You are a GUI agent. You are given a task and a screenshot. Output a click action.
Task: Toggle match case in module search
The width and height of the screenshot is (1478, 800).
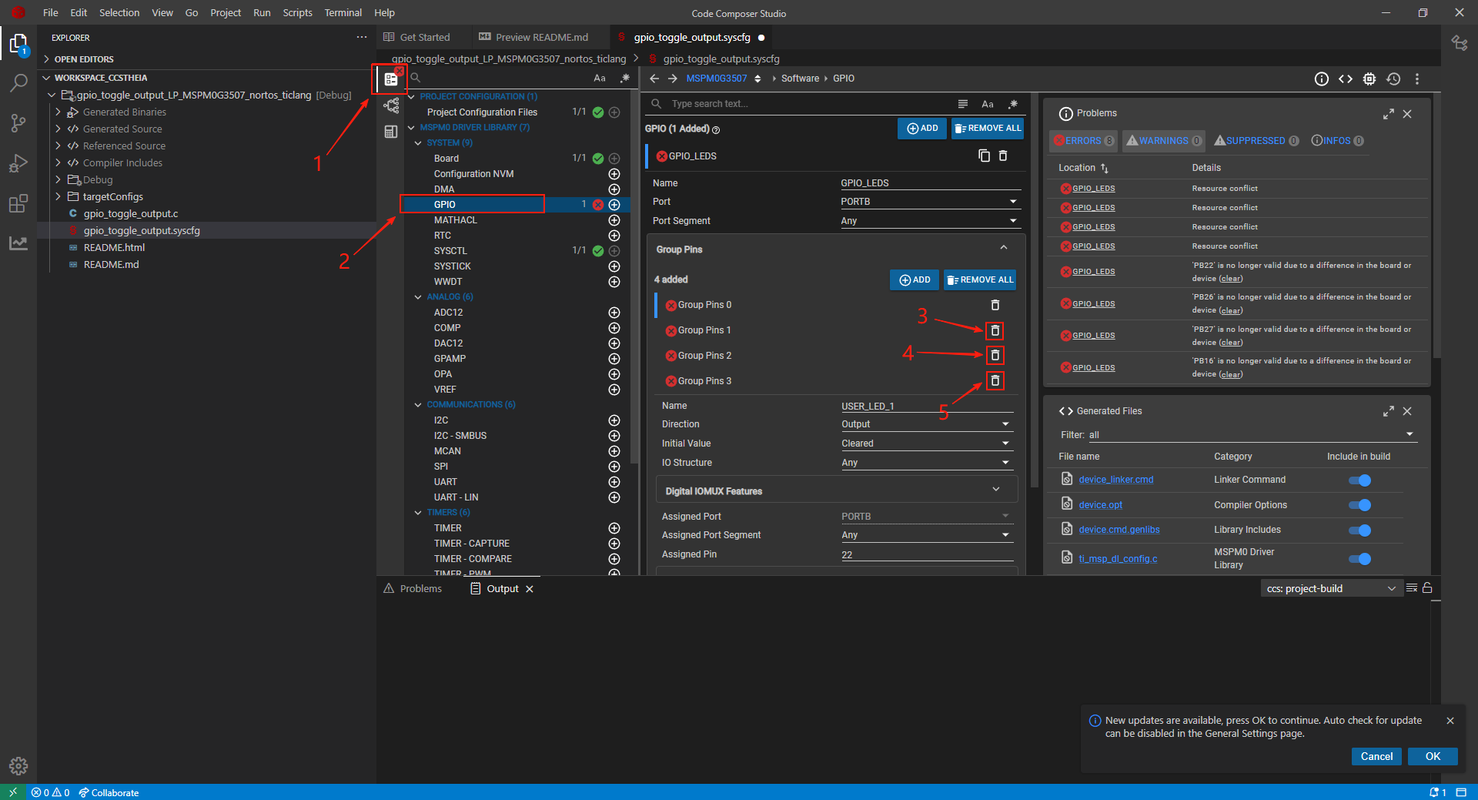pyautogui.click(x=600, y=78)
